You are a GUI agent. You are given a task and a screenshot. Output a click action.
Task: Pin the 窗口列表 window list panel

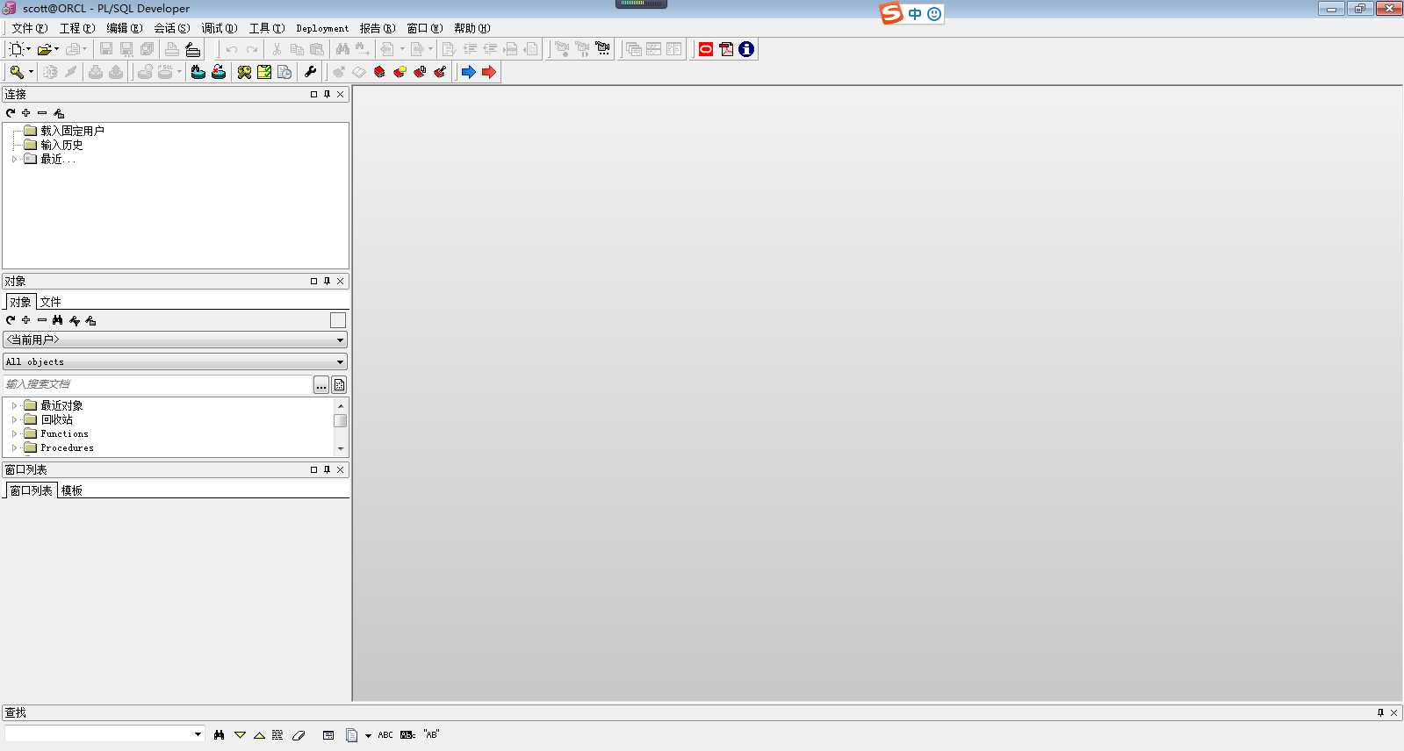tap(327, 469)
